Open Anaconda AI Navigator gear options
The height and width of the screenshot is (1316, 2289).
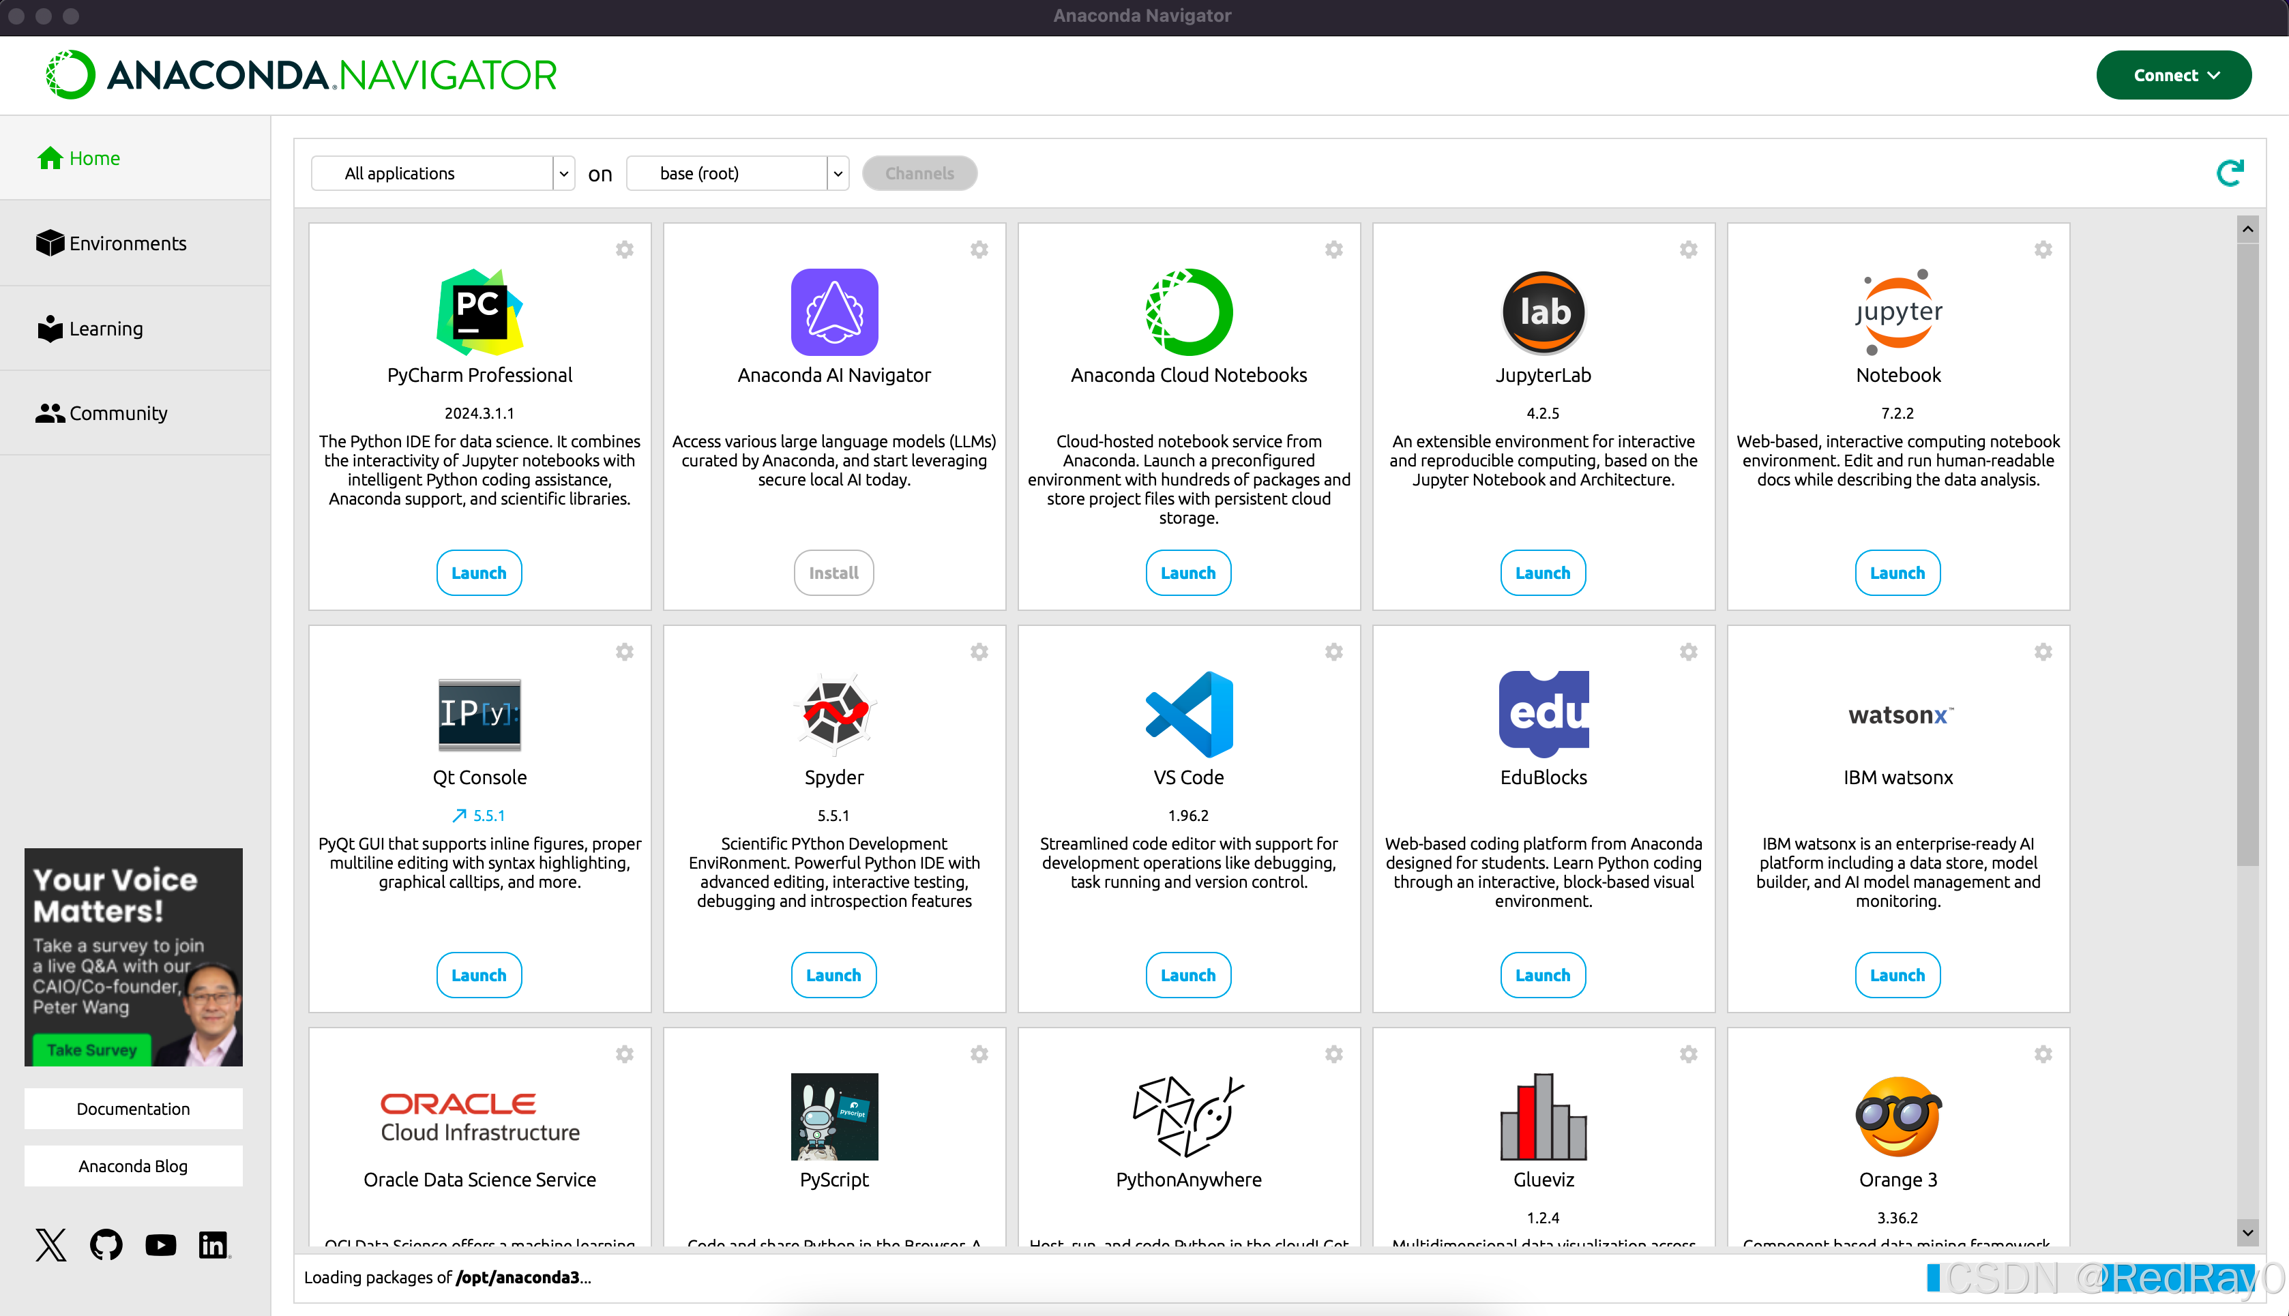pos(979,250)
